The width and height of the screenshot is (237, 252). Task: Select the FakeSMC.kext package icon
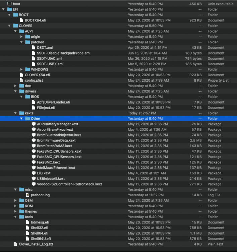tap(34, 162)
